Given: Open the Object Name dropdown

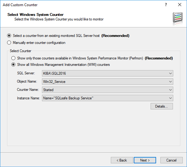Looking at the screenshot, I should click(107, 81).
